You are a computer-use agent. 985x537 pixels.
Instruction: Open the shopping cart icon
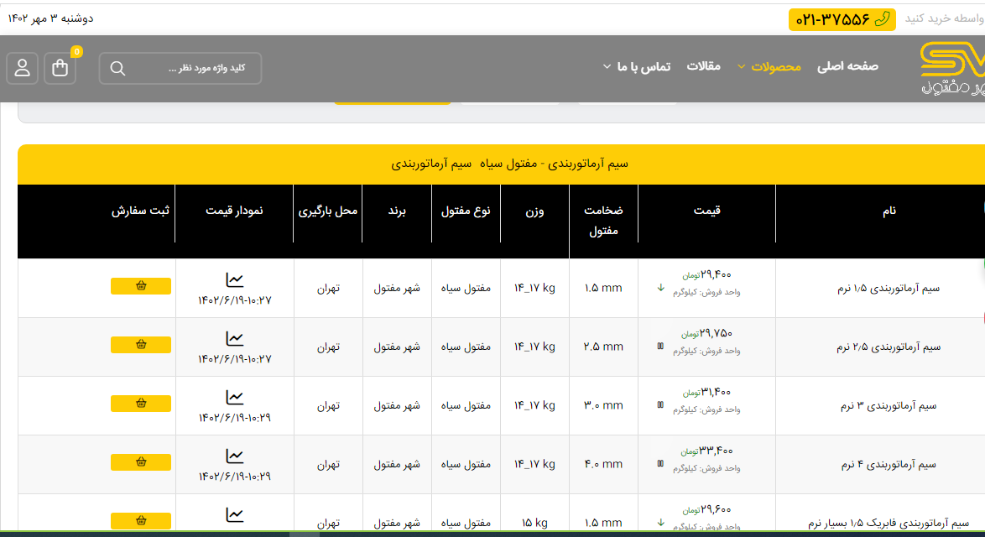click(x=60, y=69)
